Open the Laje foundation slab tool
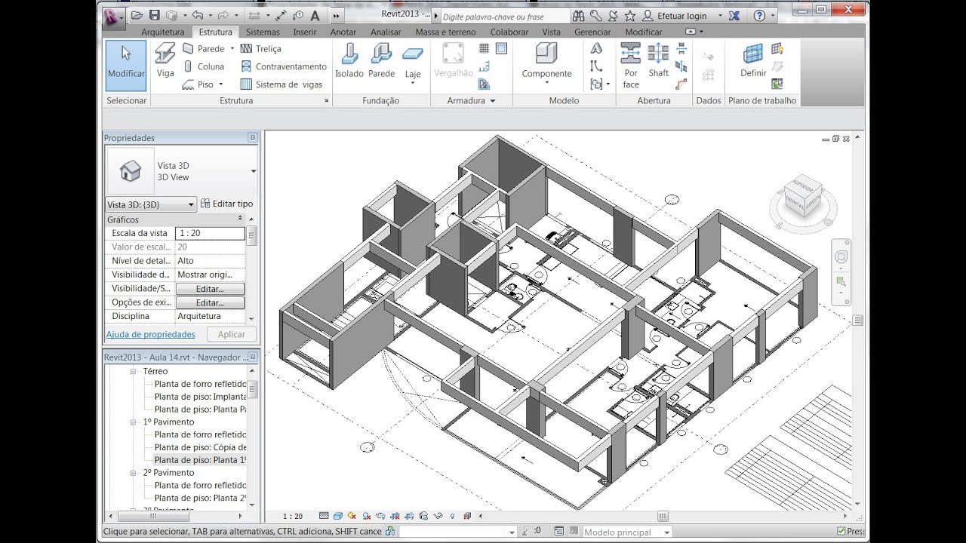This screenshot has width=966, height=543. 413,64
